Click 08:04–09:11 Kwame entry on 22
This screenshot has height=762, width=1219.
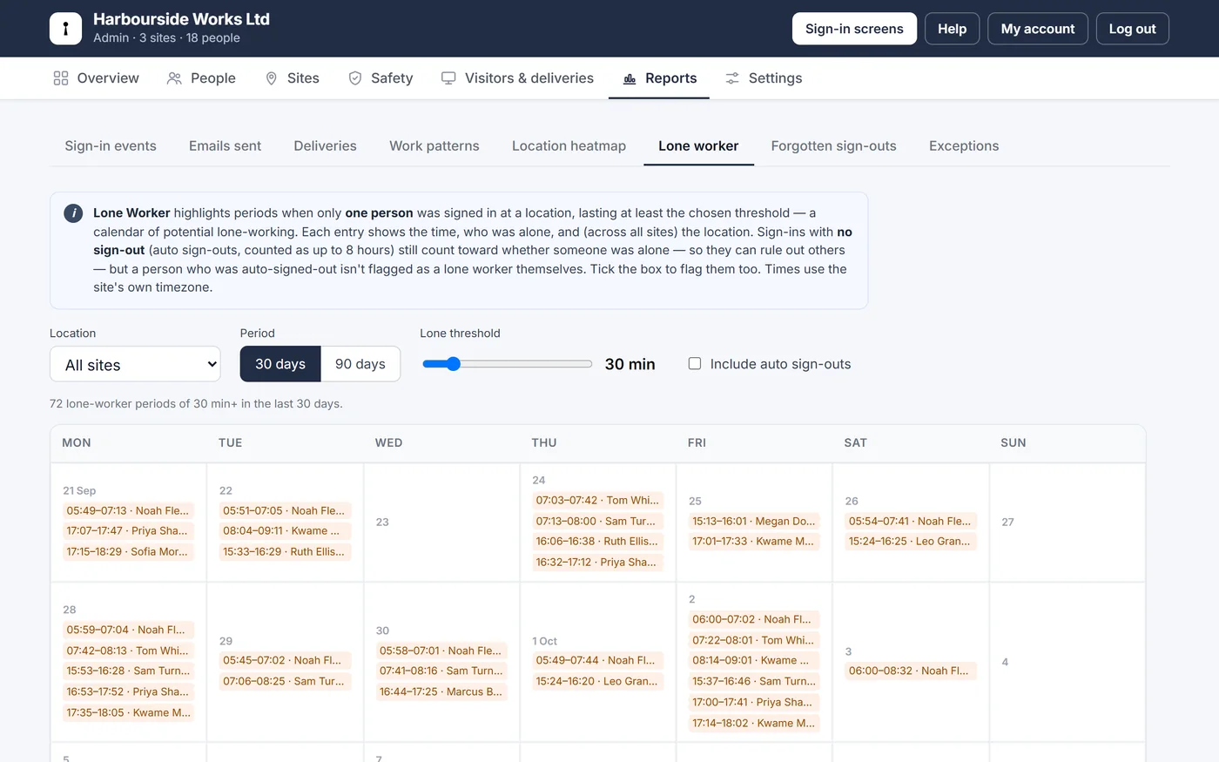(285, 531)
